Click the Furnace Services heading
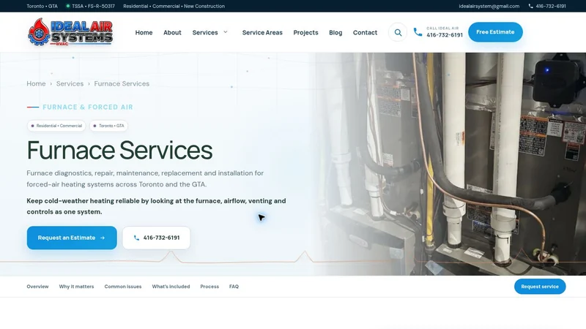Image resolution: width=586 pixels, height=329 pixels. tap(119, 151)
